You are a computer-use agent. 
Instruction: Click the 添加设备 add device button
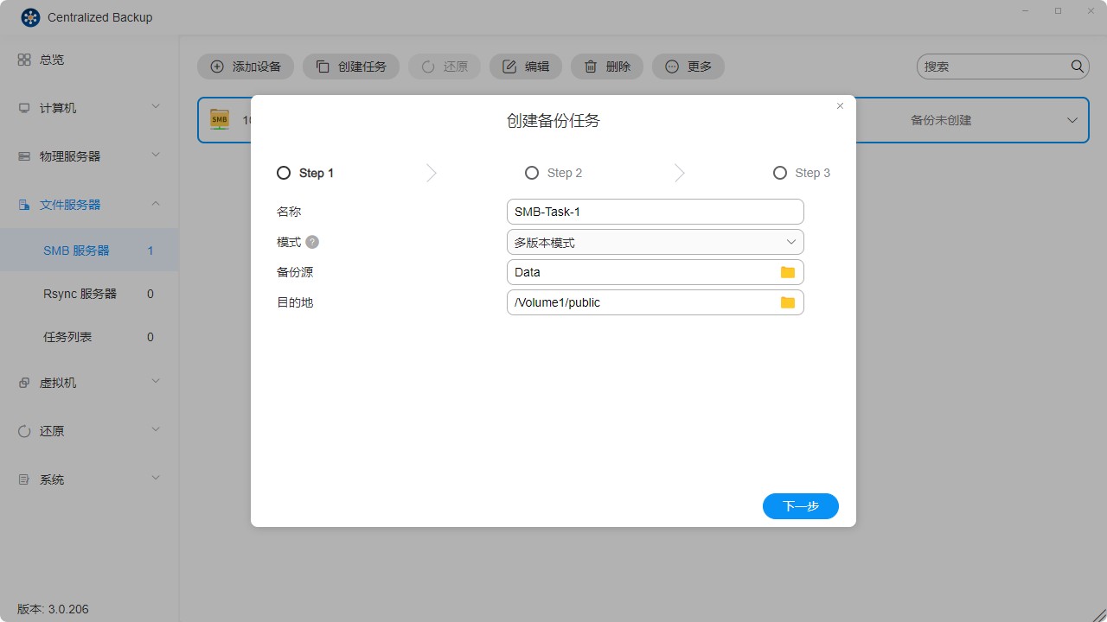click(x=246, y=66)
